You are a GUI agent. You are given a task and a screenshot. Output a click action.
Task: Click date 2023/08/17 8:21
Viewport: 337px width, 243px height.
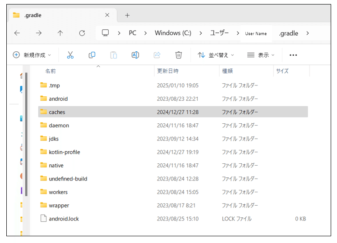tap(176, 206)
